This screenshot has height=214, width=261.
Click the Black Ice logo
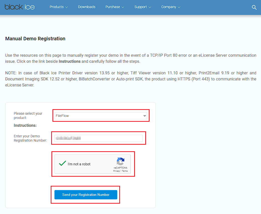[x=20, y=7]
